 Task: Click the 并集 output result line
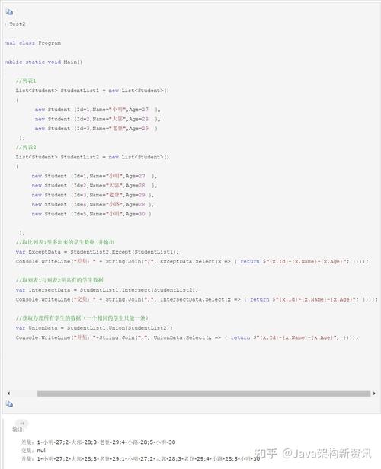coord(141,459)
